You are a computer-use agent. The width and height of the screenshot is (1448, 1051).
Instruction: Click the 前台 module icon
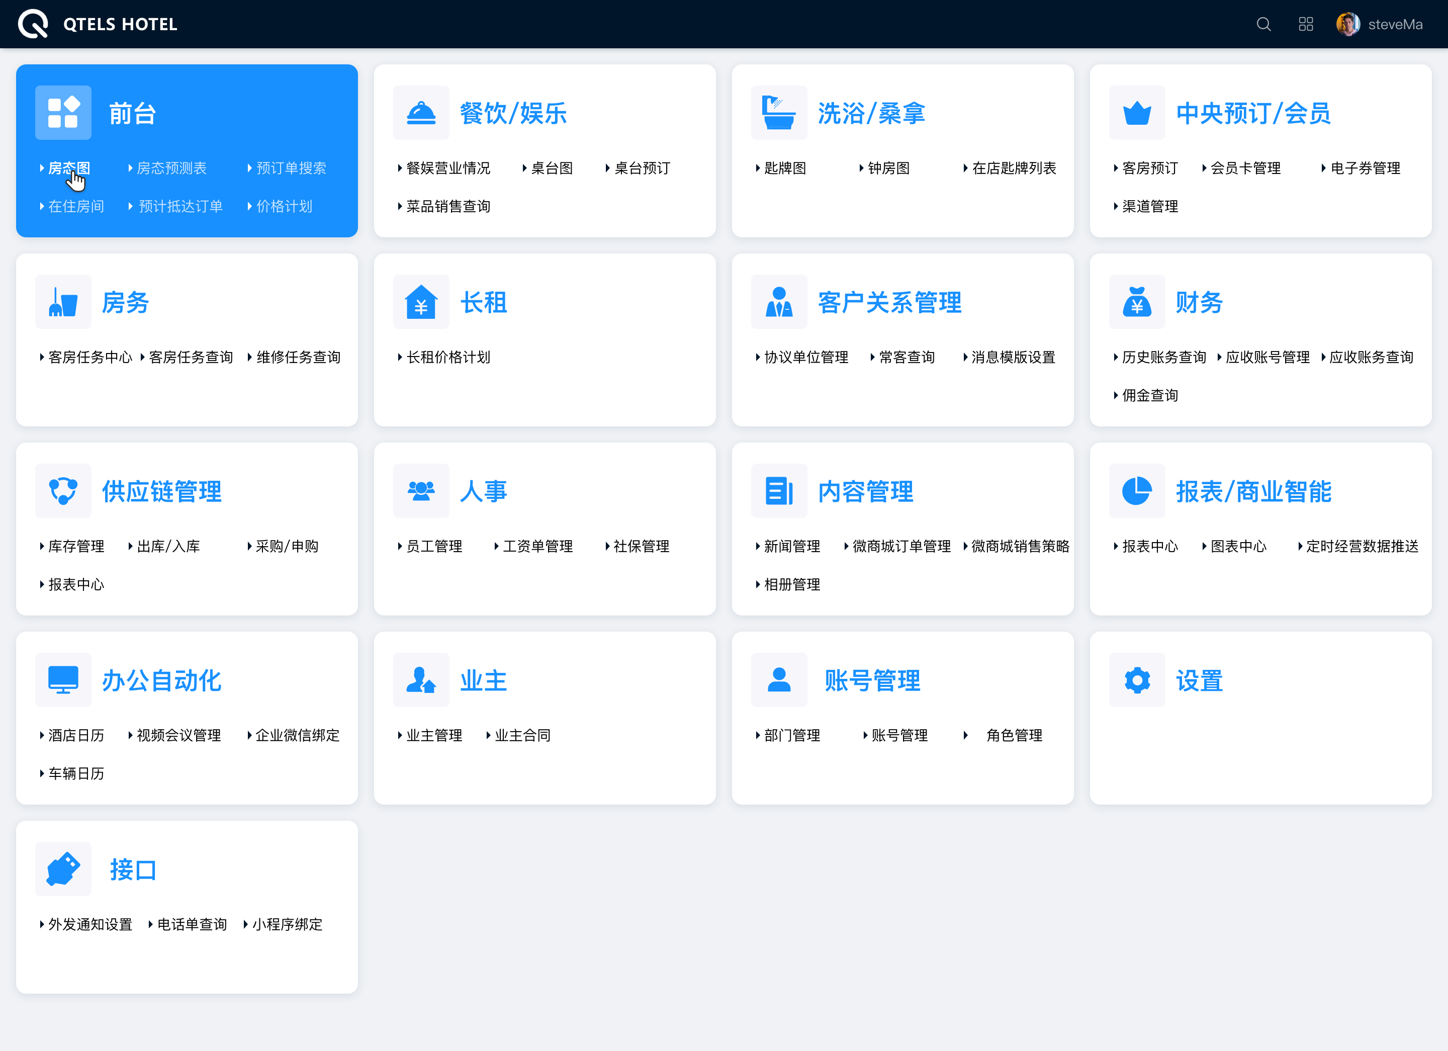point(63,112)
